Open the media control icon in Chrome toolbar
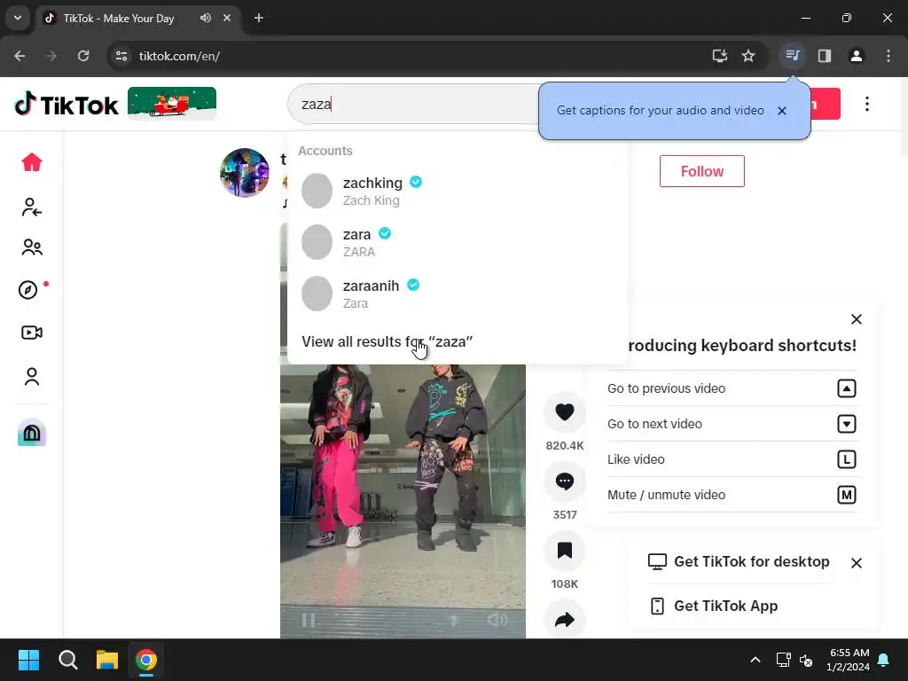 coord(792,56)
